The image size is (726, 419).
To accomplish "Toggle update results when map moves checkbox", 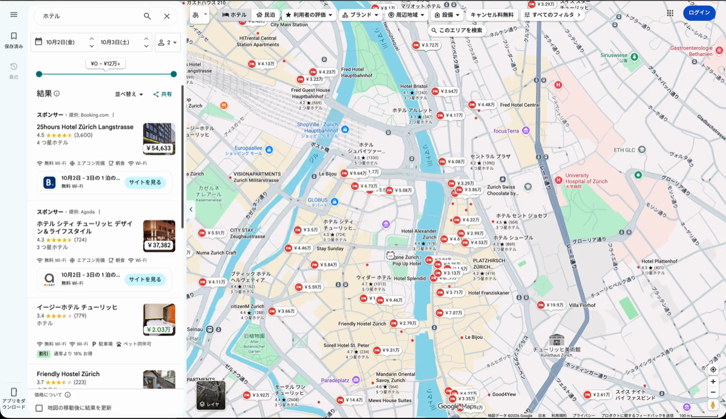I will click(x=39, y=408).
